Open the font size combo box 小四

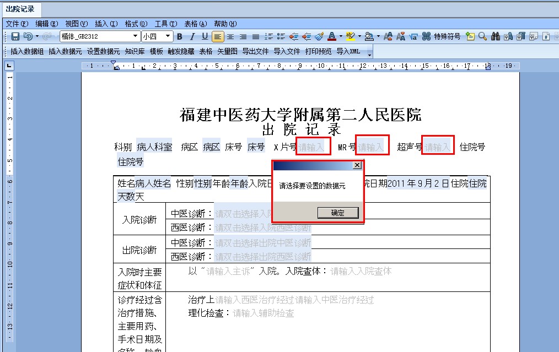tap(157, 36)
